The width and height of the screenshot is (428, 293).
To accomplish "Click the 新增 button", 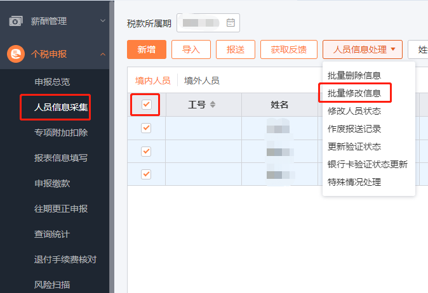I will point(147,49).
